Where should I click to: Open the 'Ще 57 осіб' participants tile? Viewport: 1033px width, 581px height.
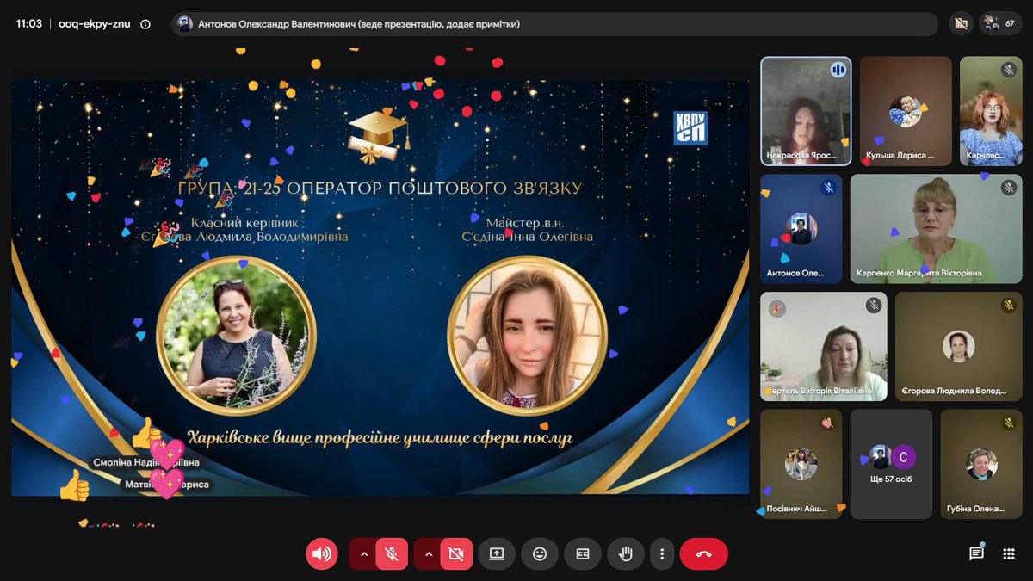point(891,464)
